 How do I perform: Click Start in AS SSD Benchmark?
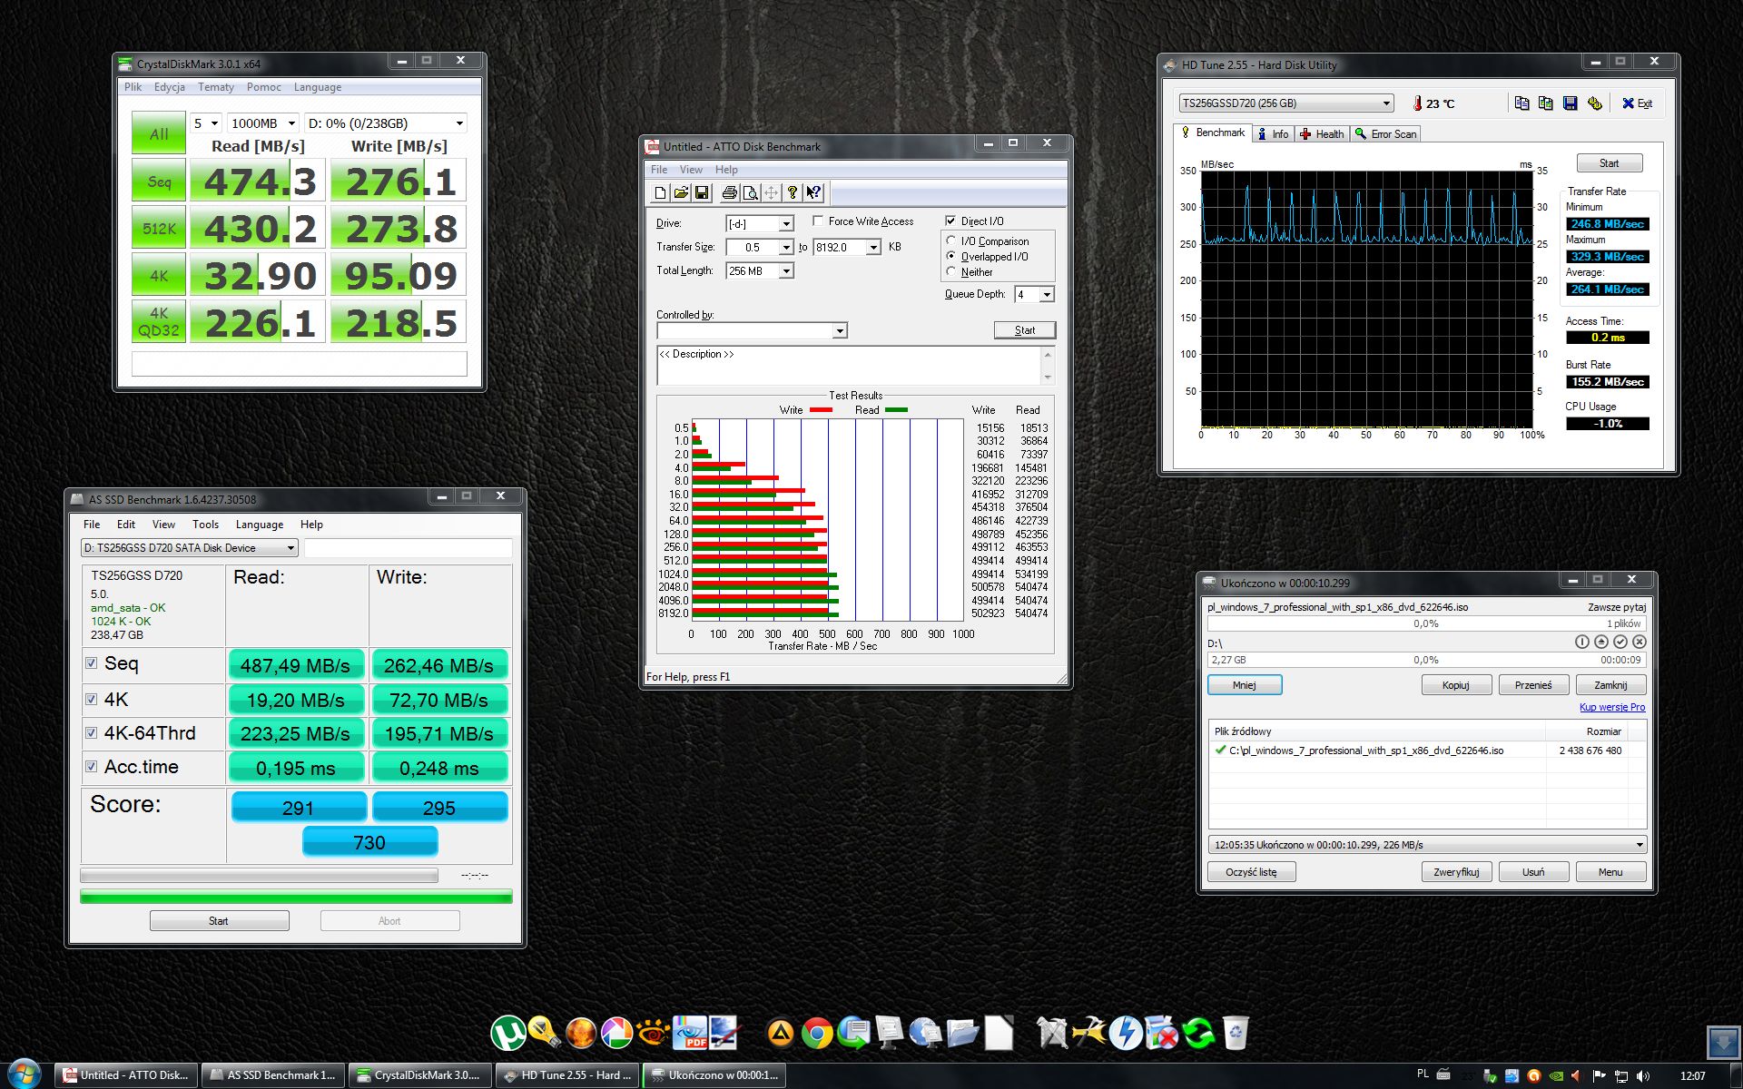[x=219, y=921]
